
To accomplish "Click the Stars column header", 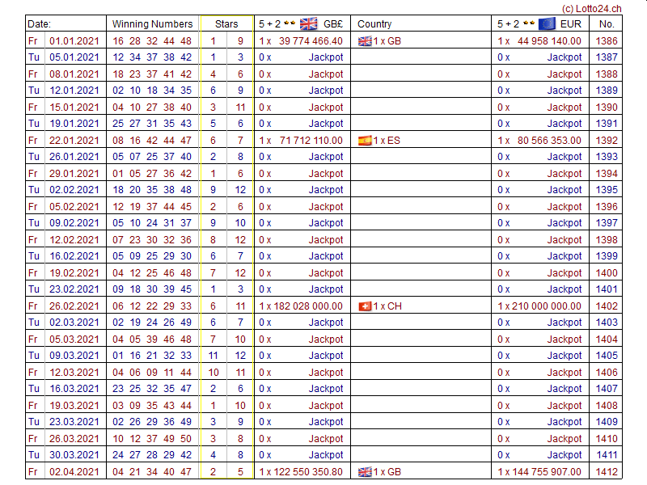I will pos(226,24).
